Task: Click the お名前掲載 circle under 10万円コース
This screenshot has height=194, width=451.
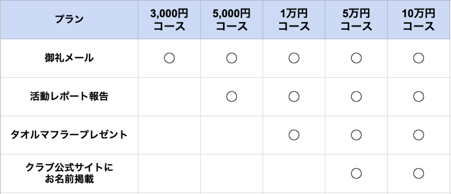Action: [x=418, y=173]
